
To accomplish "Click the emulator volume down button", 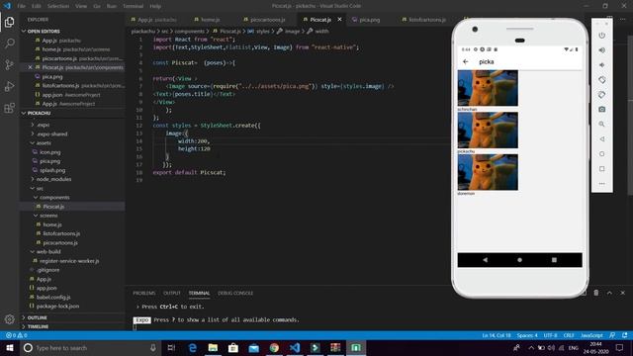I will pos(602,65).
